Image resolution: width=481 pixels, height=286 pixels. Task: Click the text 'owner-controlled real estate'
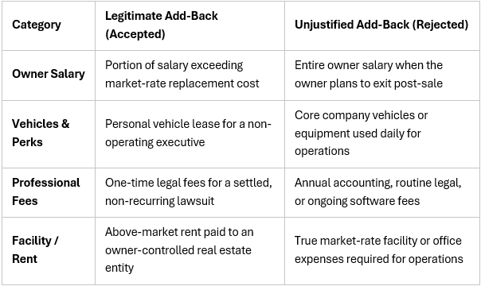[x=178, y=250]
